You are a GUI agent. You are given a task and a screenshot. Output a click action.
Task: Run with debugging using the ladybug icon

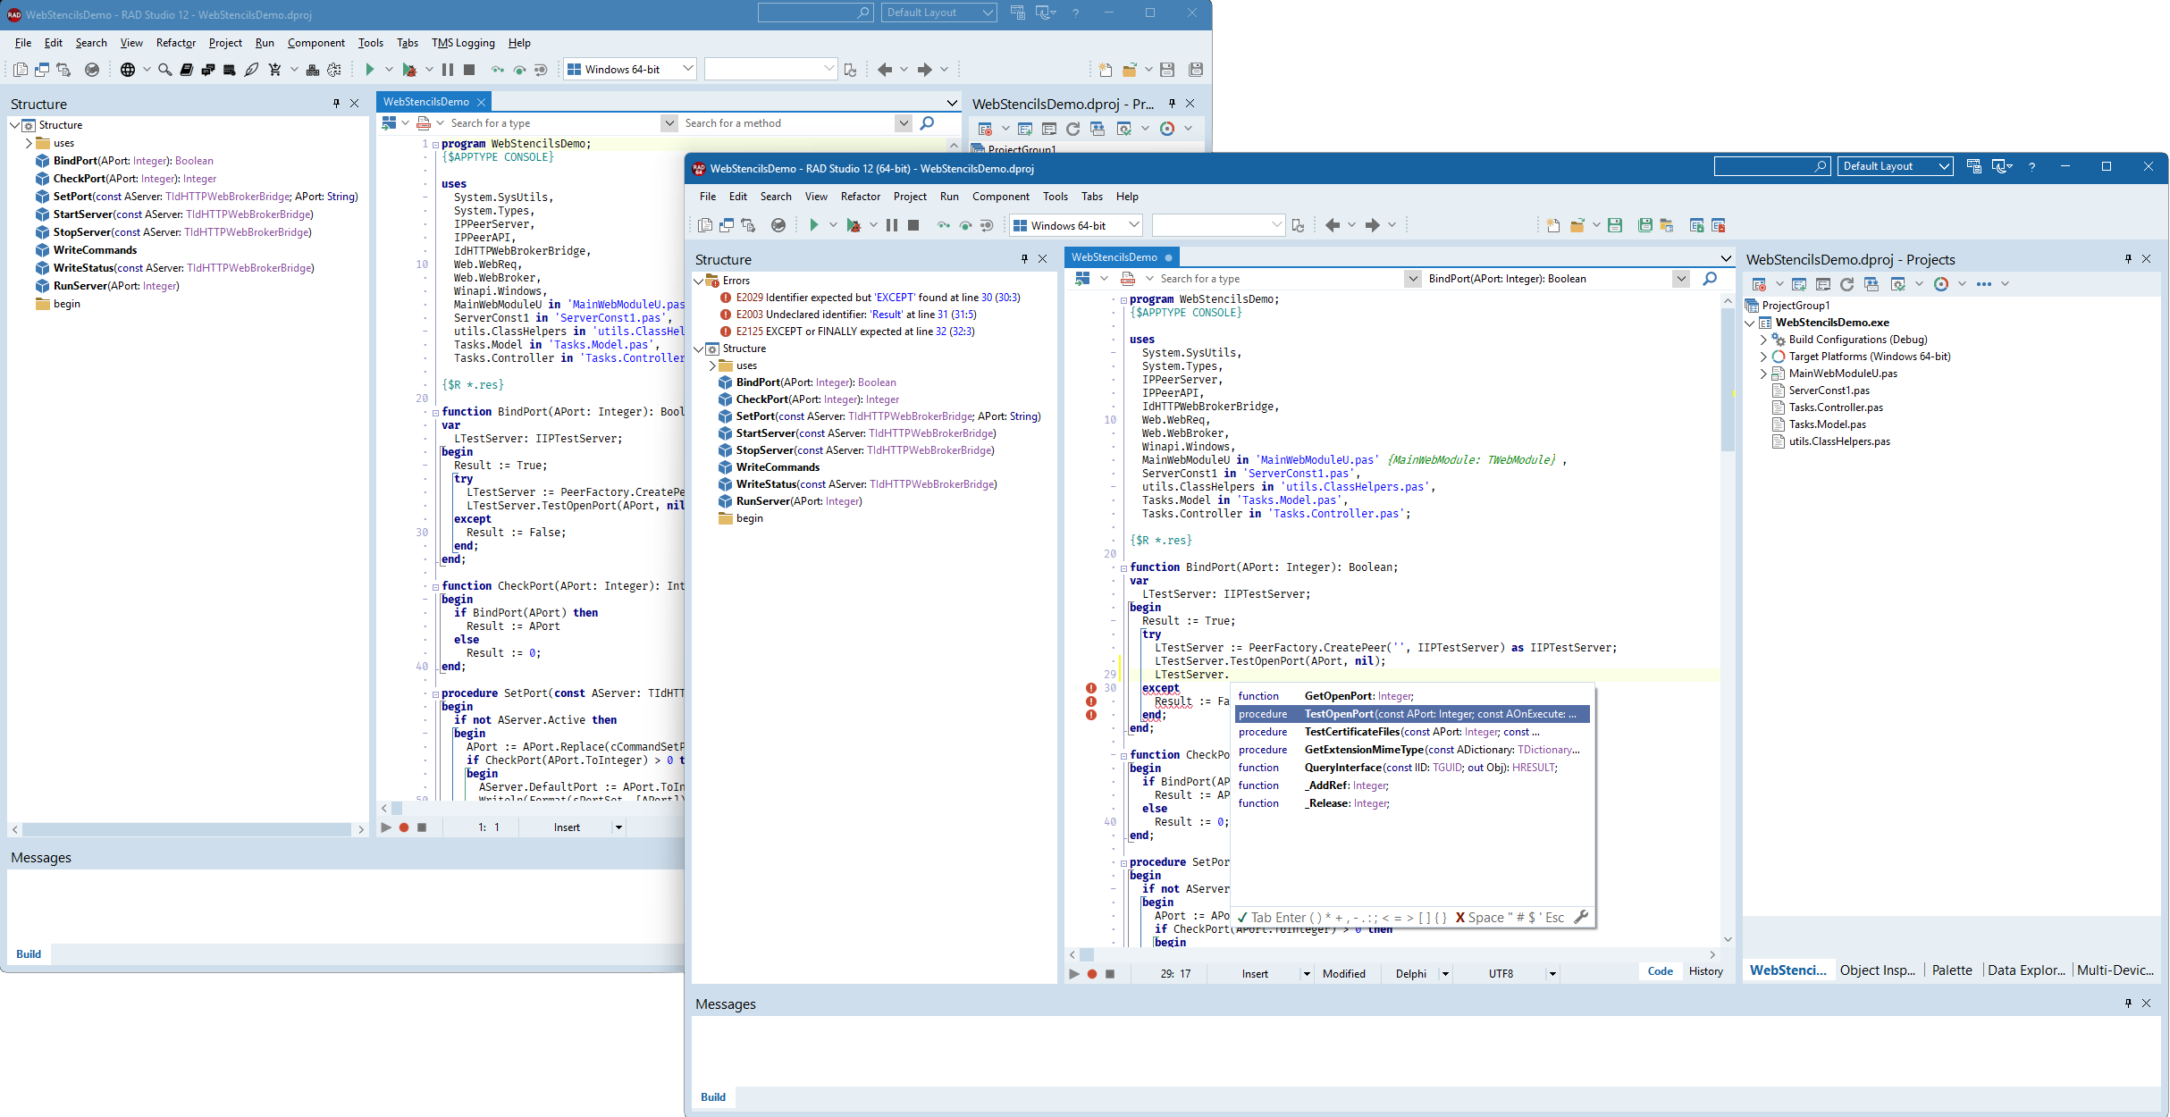click(854, 224)
